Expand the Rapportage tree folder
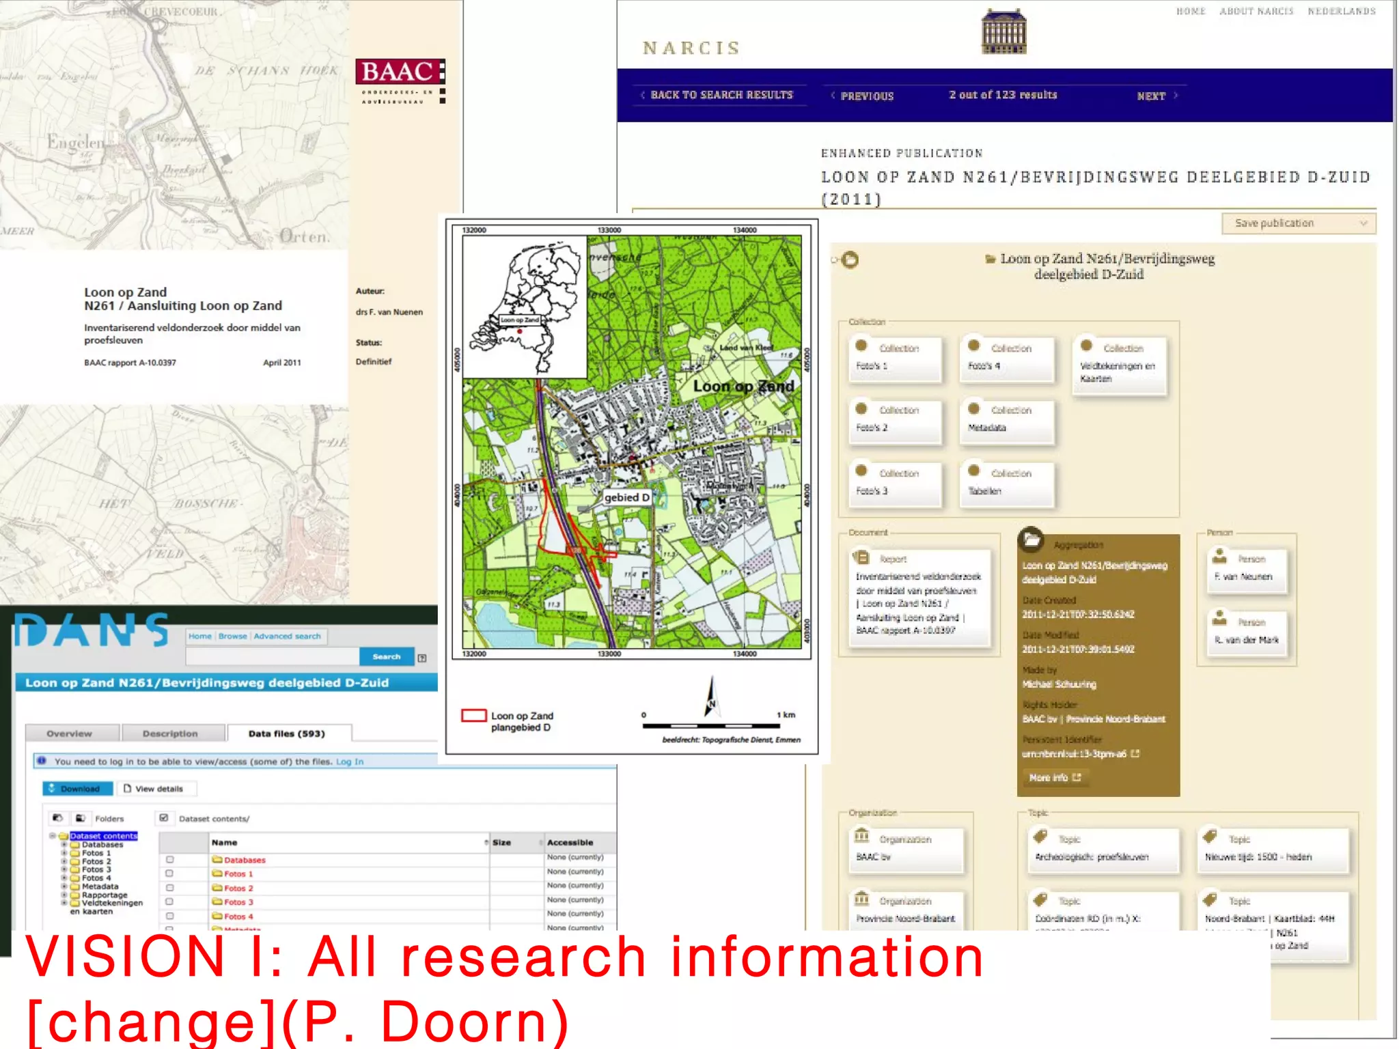The image size is (1399, 1049). coord(64,895)
